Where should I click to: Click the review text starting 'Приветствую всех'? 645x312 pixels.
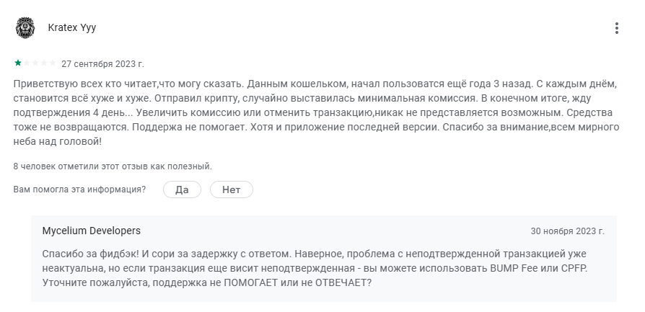[316, 112]
